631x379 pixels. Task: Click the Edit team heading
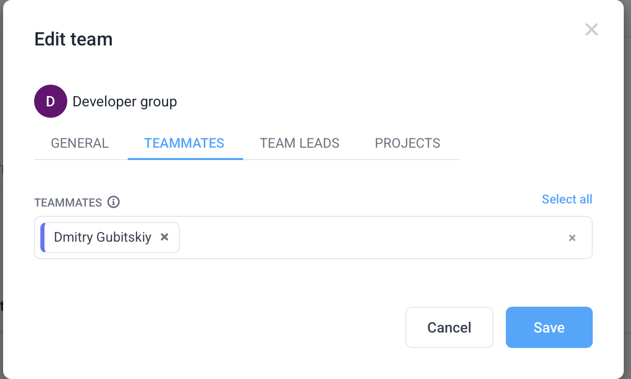tap(73, 39)
